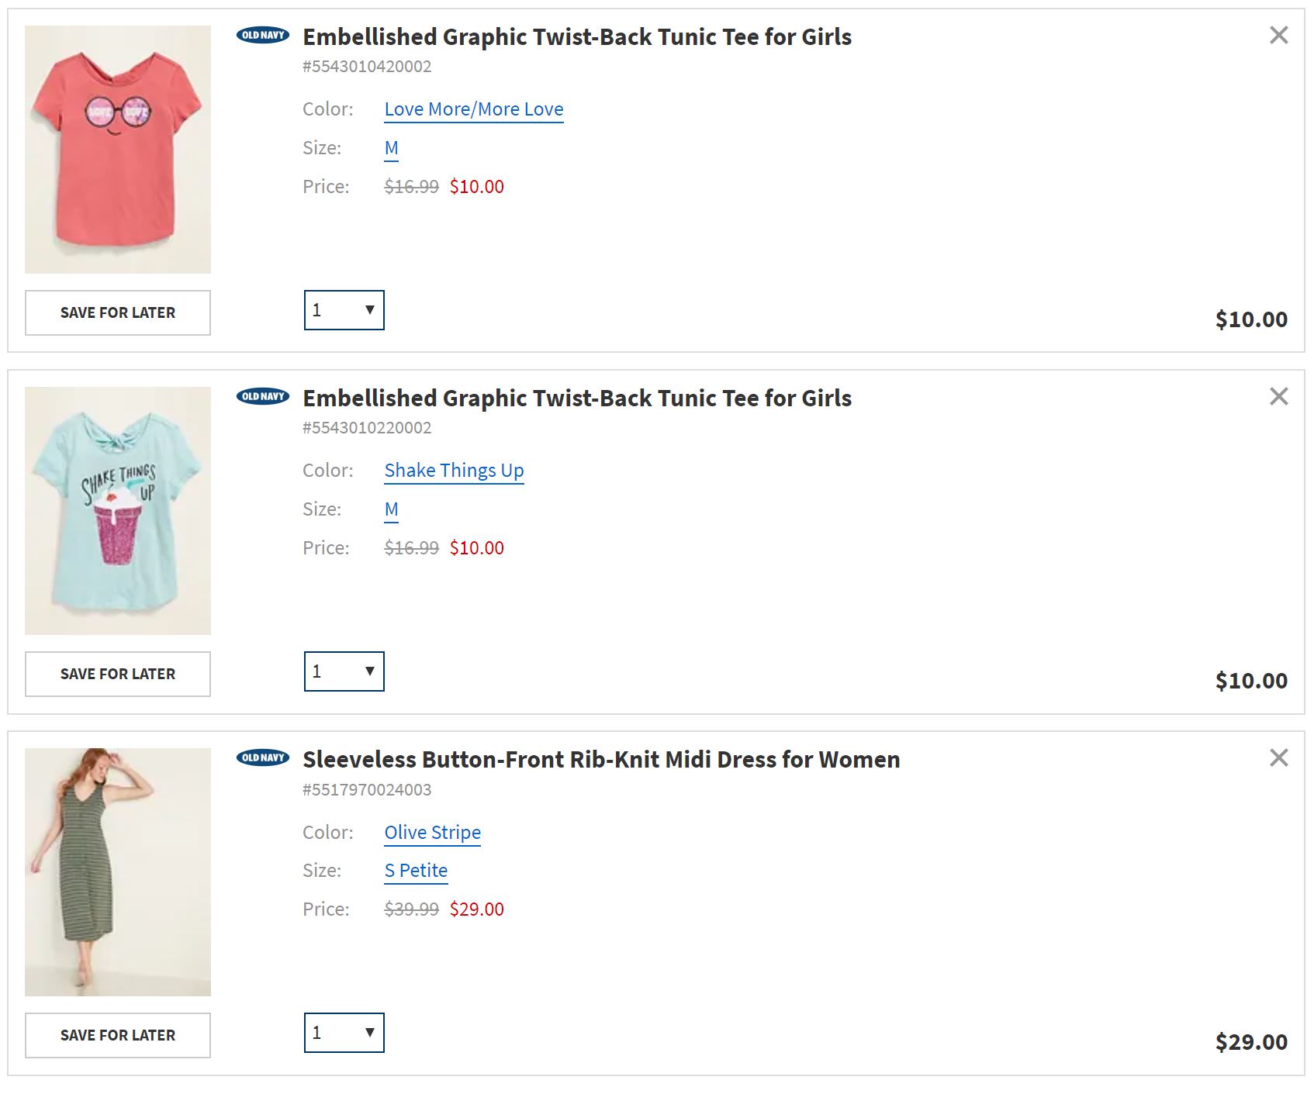Open the Shake Things Up color link
The image size is (1314, 1094).
coord(454,471)
